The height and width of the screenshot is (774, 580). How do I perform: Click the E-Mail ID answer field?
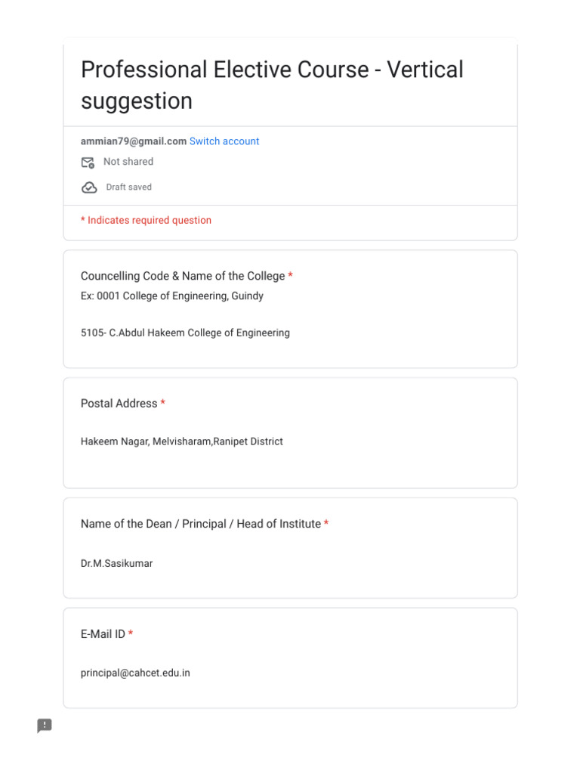coord(135,673)
